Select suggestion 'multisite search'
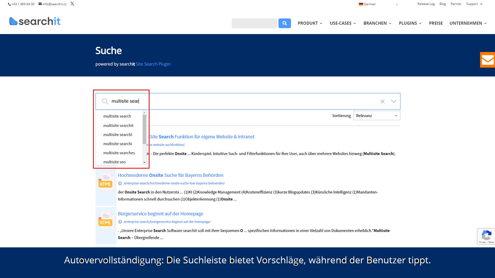The height and width of the screenshot is (278, 495). point(119,116)
